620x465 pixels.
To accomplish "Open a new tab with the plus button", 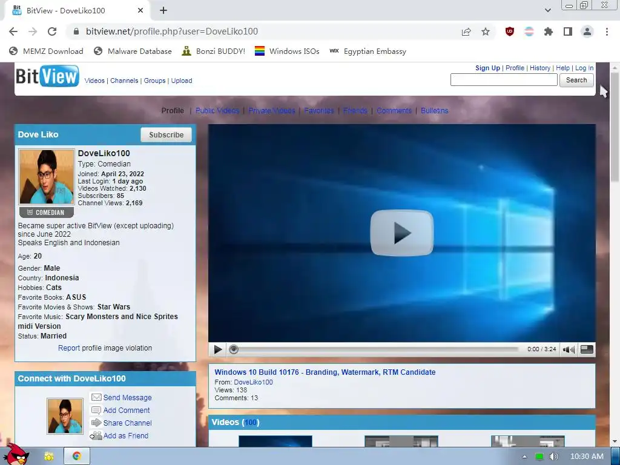I will click(163, 11).
